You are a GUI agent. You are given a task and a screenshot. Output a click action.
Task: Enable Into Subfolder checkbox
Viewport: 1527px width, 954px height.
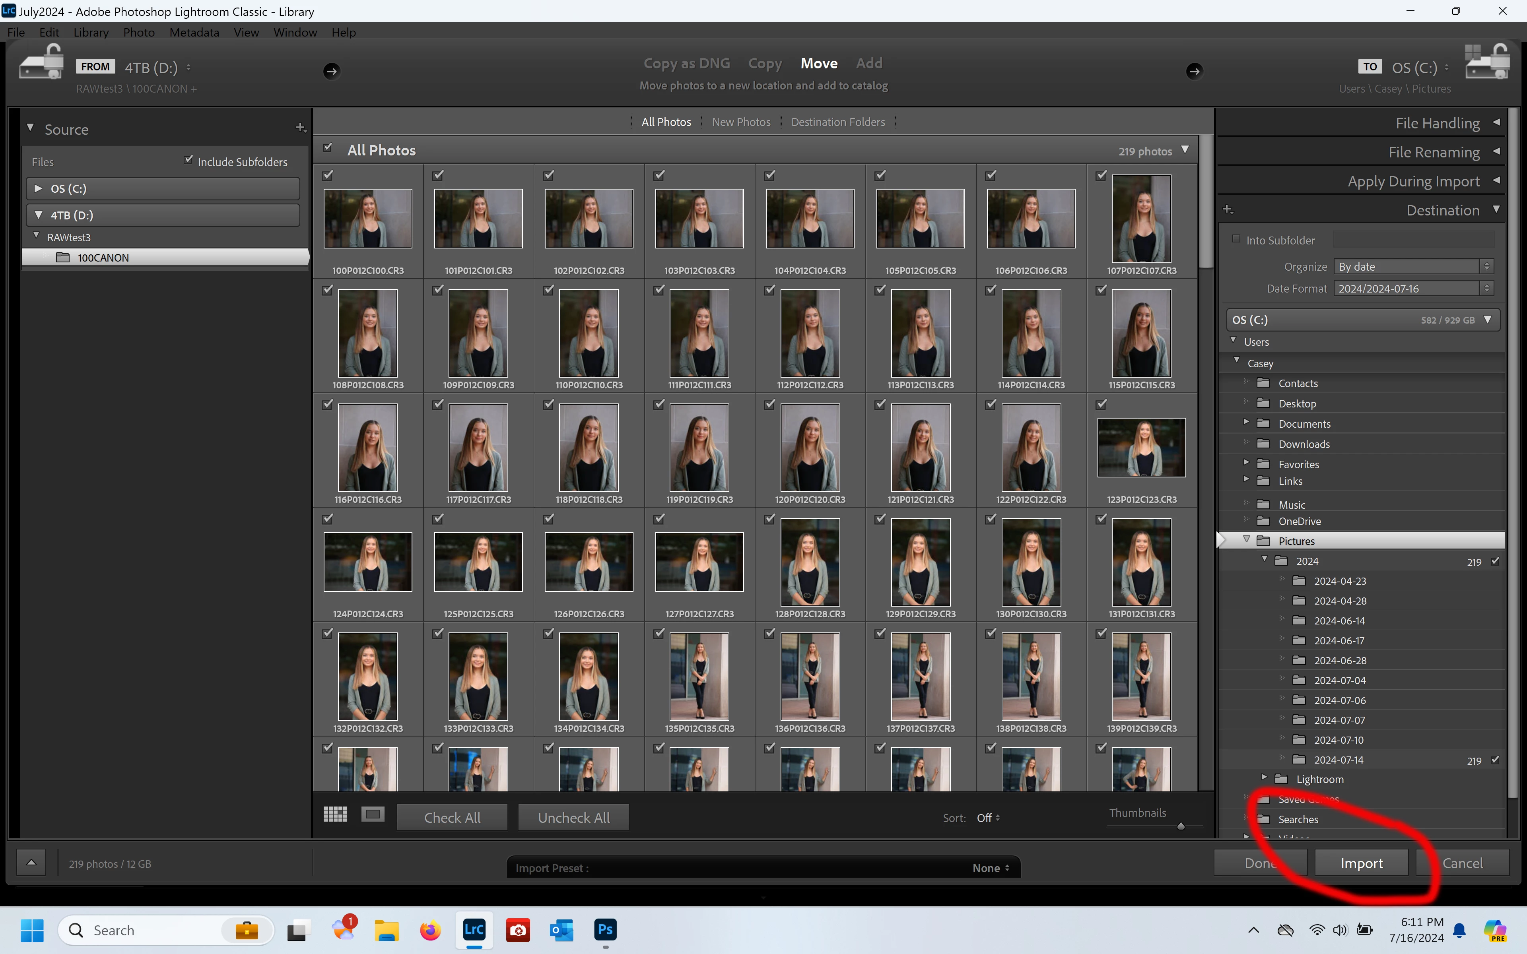[1236, 239]
